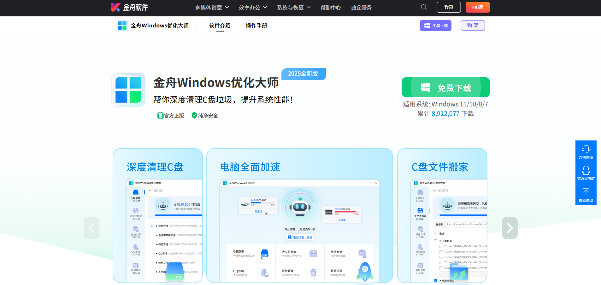Open the 政企服务 menu item
Viewport: 601px width, 285px height.
click(361, 8)
